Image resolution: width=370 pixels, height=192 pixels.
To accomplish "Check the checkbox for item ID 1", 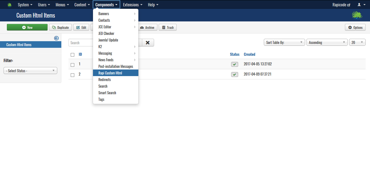I will click(73, 65).
